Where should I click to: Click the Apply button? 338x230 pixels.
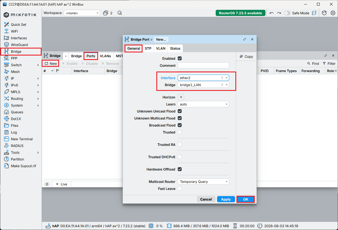[x=226, y=199]
